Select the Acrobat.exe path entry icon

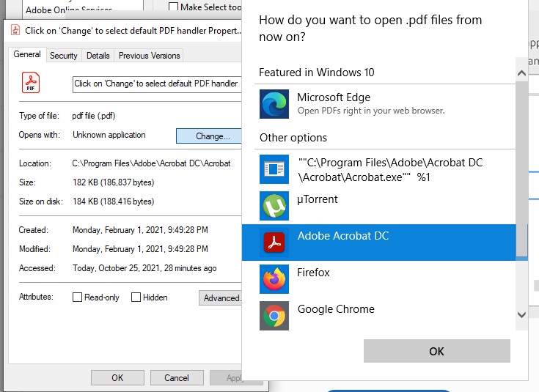(x=274, y=169)
